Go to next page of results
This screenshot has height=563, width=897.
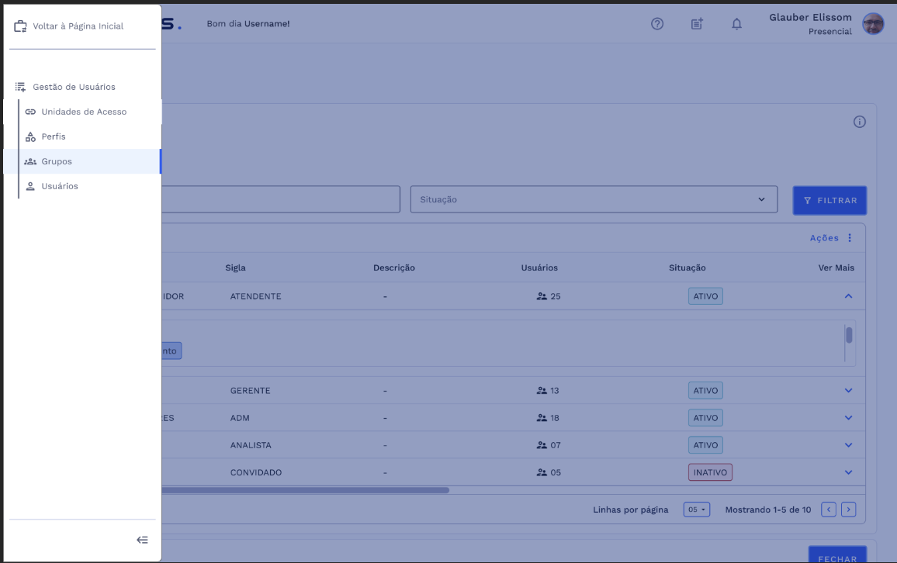(849, 509)
